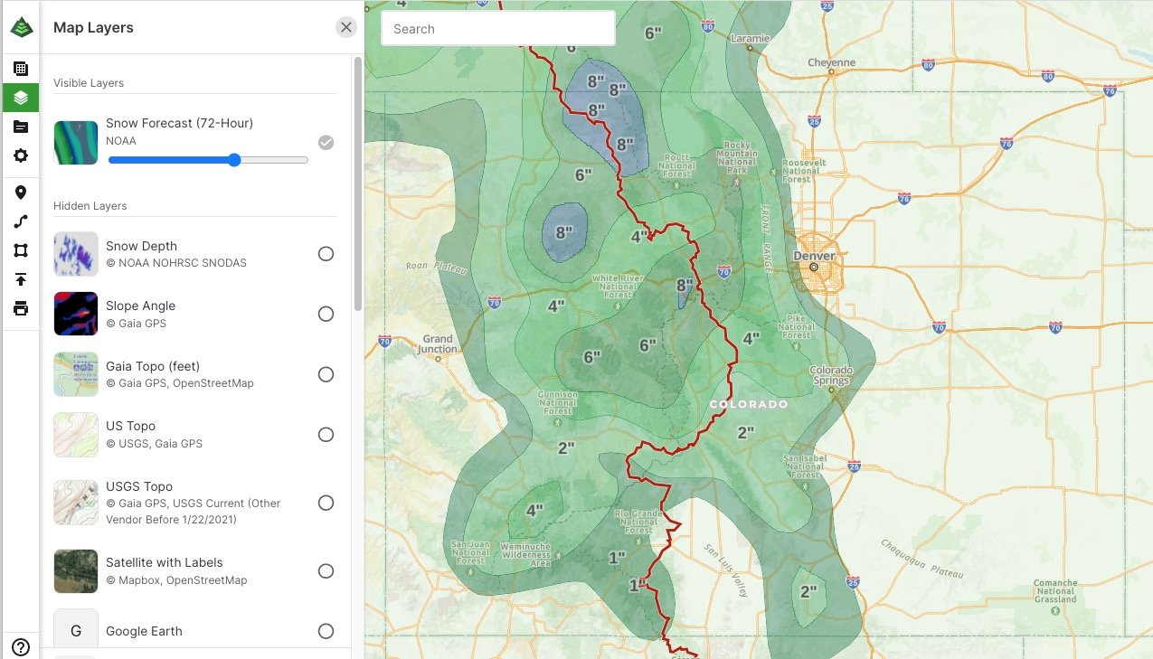
Task: Click the Map Layers panel scrollbar
Action: click(358, 184)
